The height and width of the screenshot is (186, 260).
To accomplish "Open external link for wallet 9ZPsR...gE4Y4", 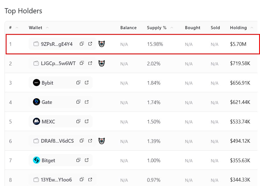I will 90,44.
